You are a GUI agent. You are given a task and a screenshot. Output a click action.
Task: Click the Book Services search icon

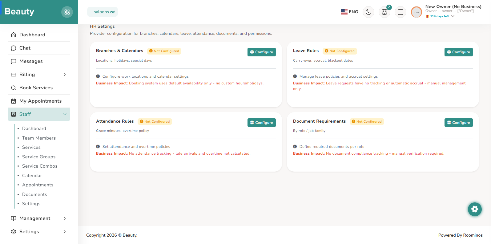(x=14, y=88)
